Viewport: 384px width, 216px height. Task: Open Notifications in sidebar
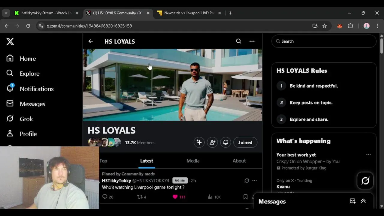[x=30, y=89]
